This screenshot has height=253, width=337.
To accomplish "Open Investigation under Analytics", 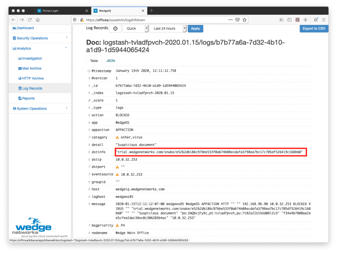I will click(x=30, y=58).
